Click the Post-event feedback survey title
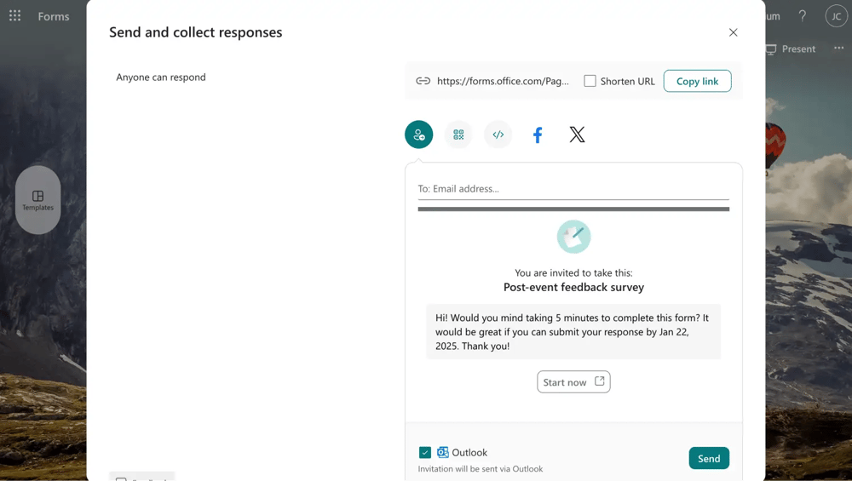The height and width of the screenshot is (481, 852). pyautogui.click(x=573, y=287)
